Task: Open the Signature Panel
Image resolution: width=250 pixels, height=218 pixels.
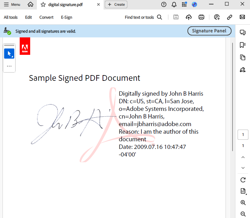Action: click(x=209, y=31)
